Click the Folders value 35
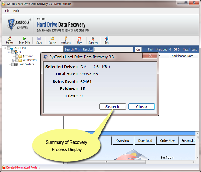This screenshot has width=201, height=172. point(83,89)
